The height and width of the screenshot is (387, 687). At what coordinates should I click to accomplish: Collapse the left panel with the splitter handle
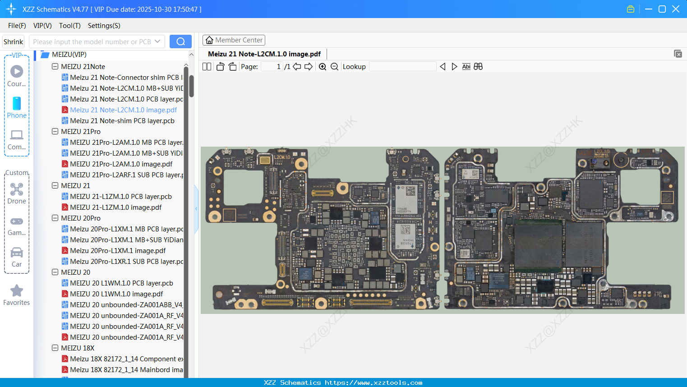tap(196, 209)
